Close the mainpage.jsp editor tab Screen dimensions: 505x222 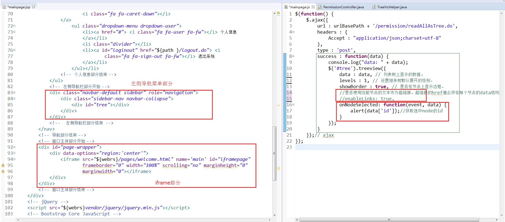34,7
